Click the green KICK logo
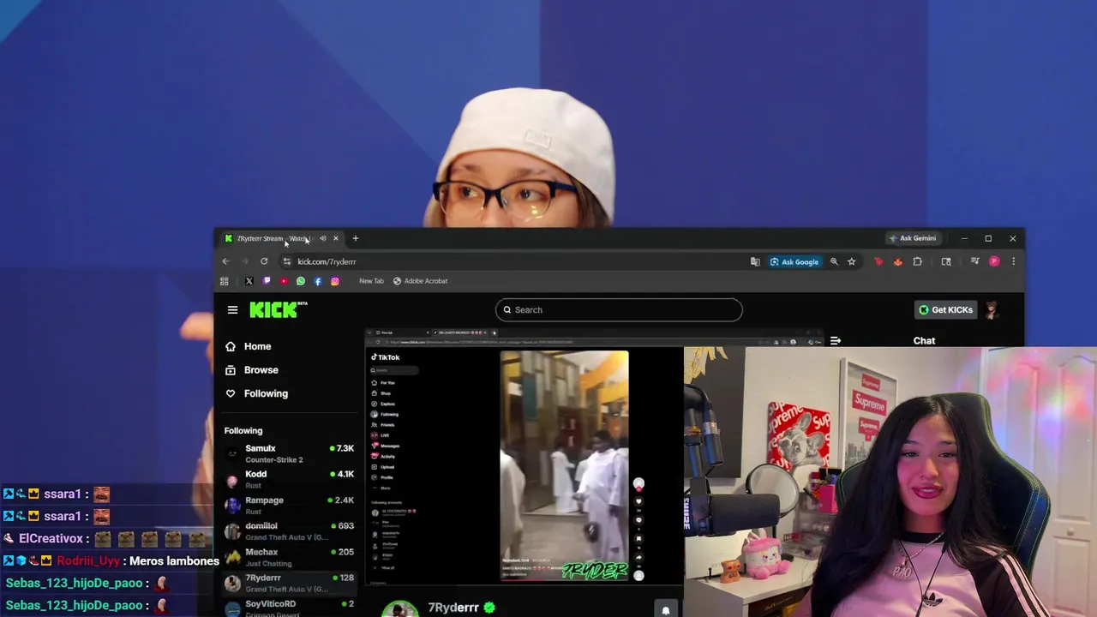The width and height of the screenshot is (1097, 617). [x=278, y=310]
